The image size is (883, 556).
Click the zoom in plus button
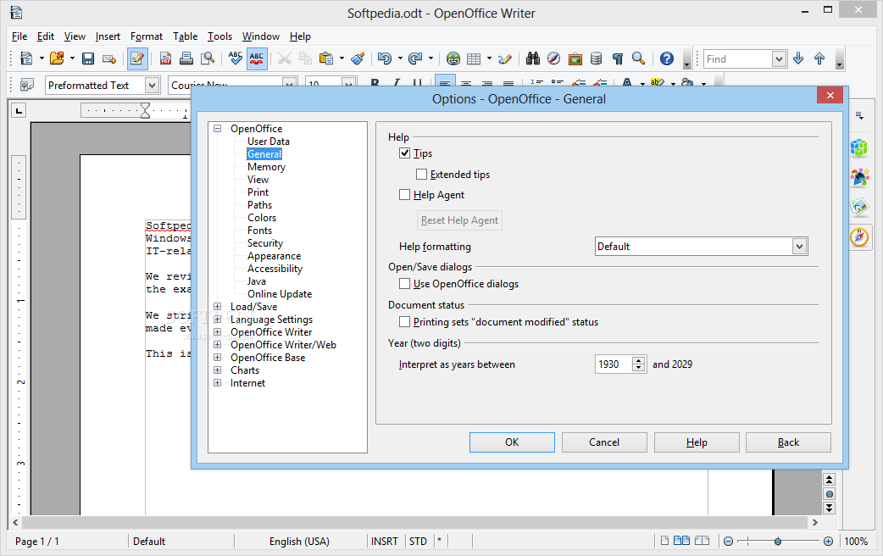click(828, 542)
